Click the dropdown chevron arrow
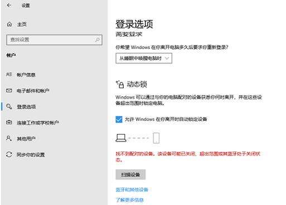 (167, 58)
